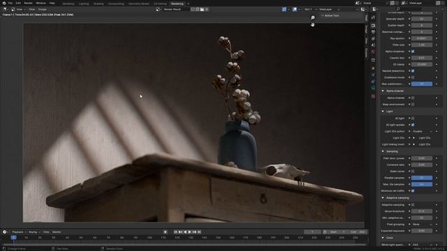Viewport: 447px width, 251px height.
Task: Enable the Alpha channel checkbox
Action: (x=413, y=98)
